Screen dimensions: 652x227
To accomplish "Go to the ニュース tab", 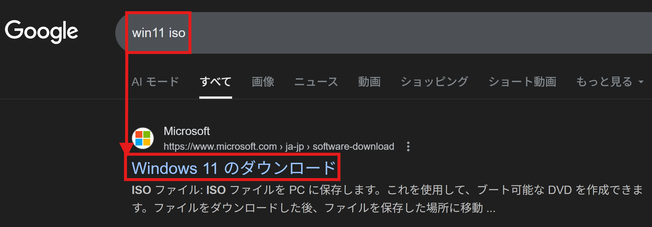I will point(316,82).
